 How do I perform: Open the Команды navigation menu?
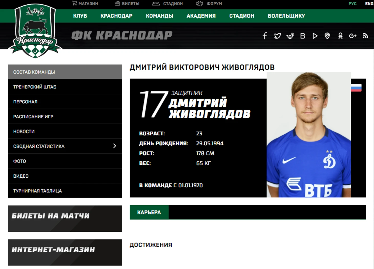pyautogui.click(x=159, y=16)
